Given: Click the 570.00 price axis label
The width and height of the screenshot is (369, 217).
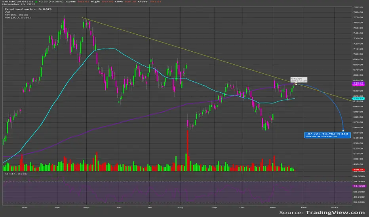Looking at the screenshot, I should pyautogui.click(x=358, y=122).
